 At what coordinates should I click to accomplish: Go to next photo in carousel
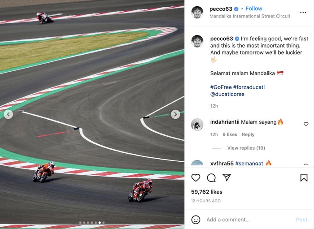175,114
